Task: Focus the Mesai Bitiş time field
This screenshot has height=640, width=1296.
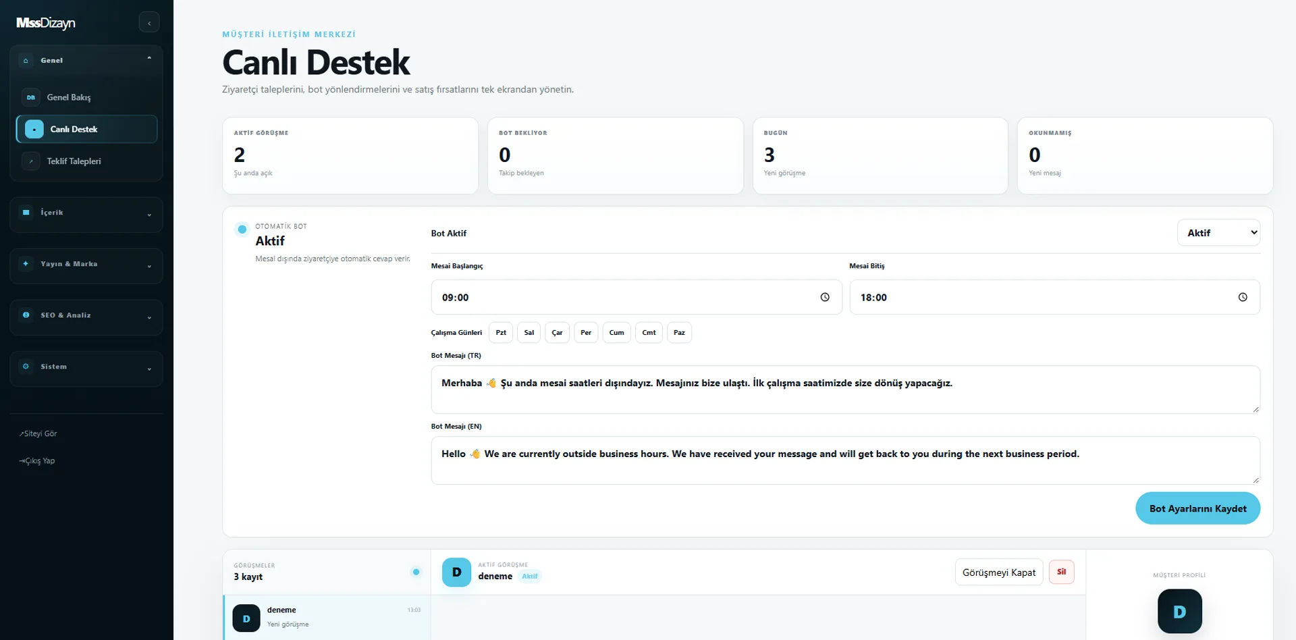Action: coord(1054,297)
